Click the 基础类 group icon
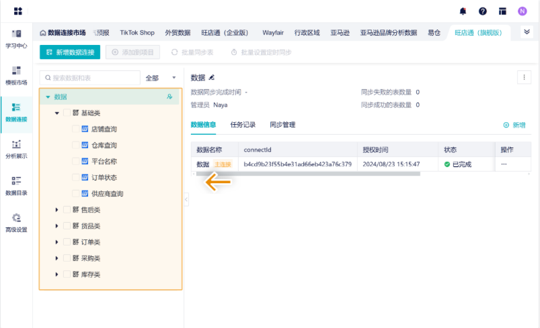 click(76, 113)
